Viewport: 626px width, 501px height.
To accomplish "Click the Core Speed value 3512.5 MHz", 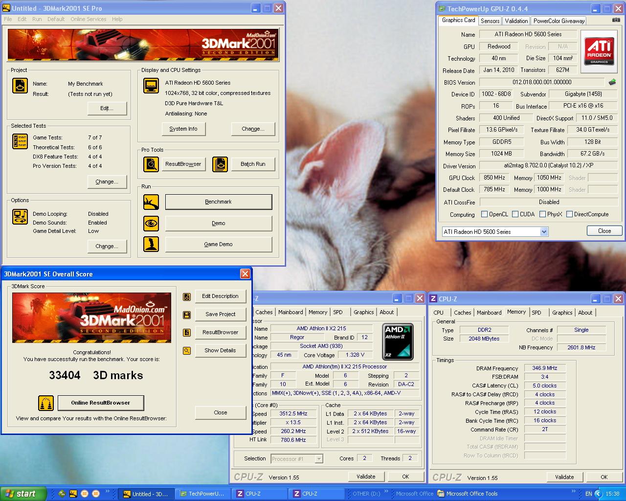I will [293, 413].
